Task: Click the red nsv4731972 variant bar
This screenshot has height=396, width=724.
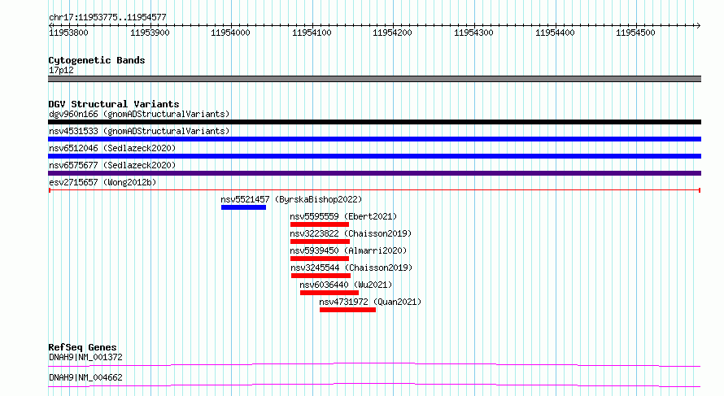Action: click(x=347, y=310)
